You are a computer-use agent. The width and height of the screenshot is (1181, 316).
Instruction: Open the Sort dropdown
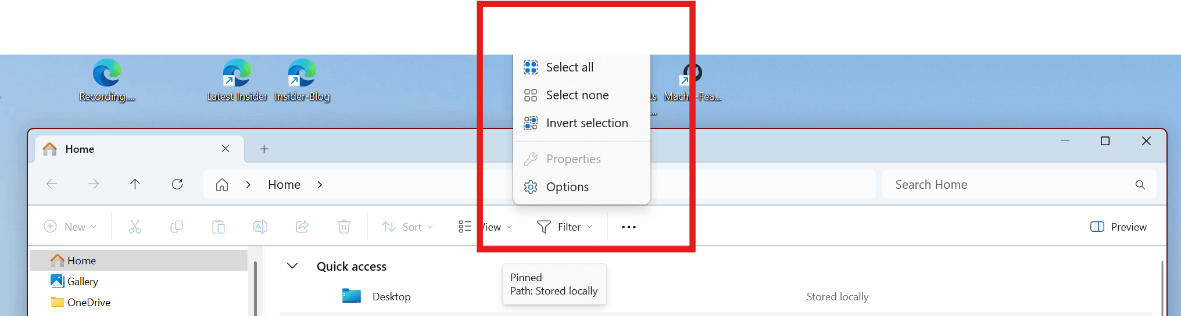pos(407,227)
